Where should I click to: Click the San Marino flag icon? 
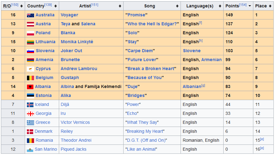30,149
